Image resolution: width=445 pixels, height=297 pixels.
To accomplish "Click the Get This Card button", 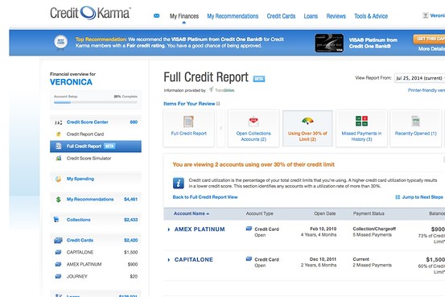I will point(429,39).
